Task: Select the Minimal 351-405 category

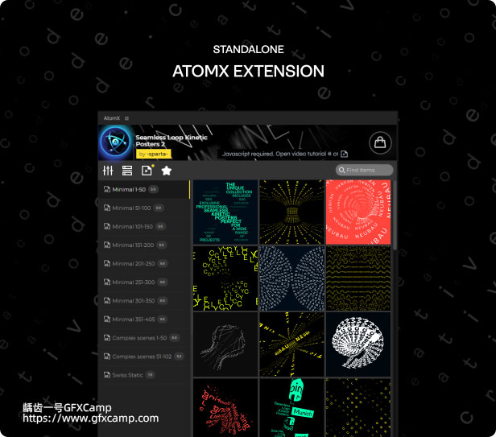Action: click(144, 320)
